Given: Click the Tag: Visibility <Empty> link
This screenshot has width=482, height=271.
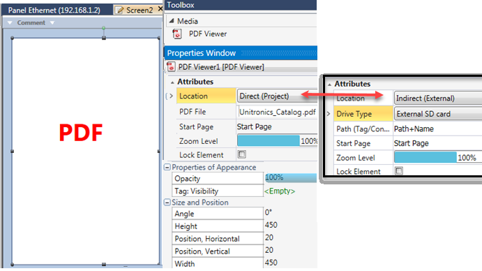Looking at the screenshot, I should (280, 191).
